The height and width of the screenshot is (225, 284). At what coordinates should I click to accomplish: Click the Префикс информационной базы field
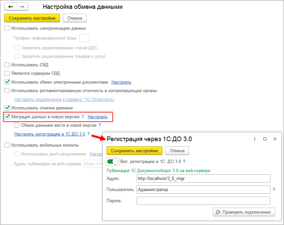click(x=84, y=38)
